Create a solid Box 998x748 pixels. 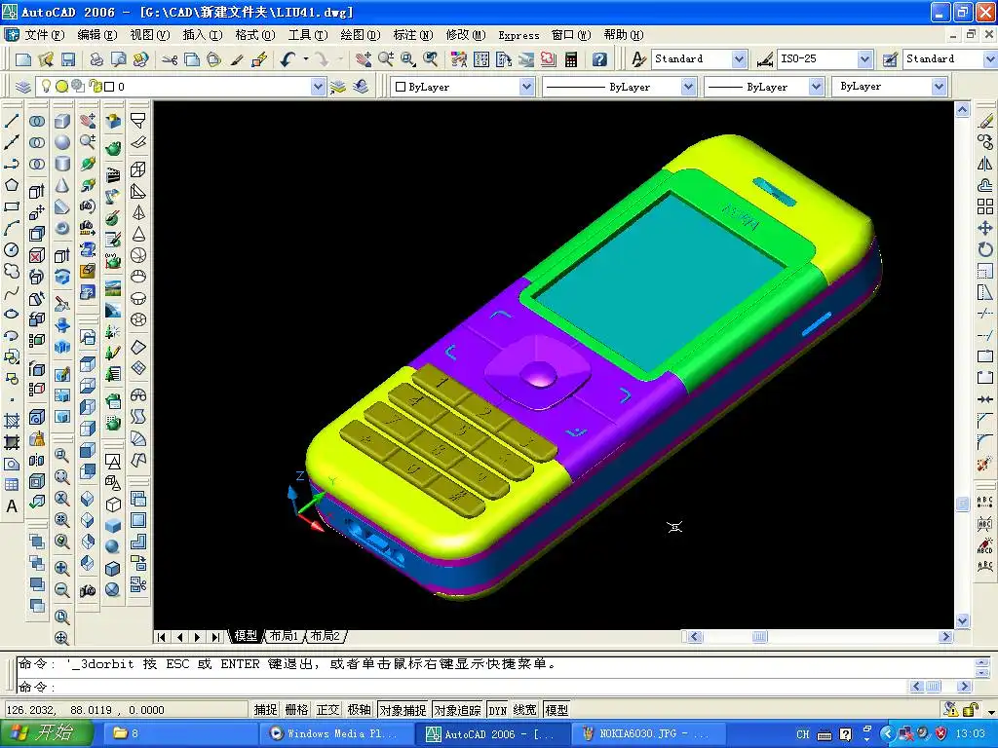[x=62, y=121]
